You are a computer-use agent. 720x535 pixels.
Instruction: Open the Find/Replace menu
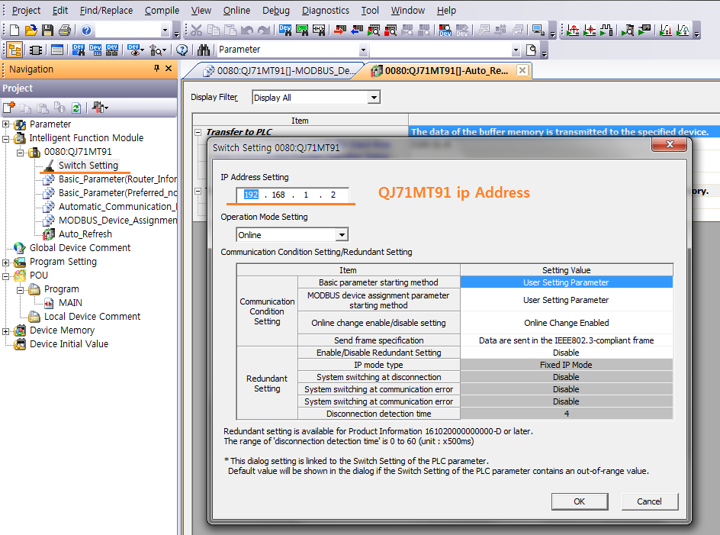(x=106, y=10)
